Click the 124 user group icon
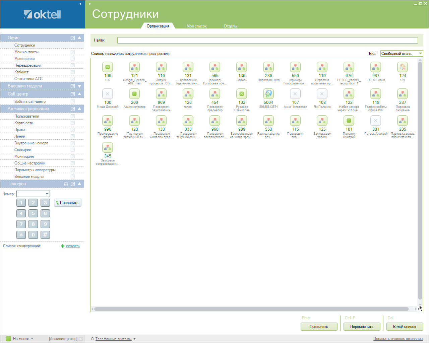The width and height of the screenshot is (429, 343). click(403, 67)
